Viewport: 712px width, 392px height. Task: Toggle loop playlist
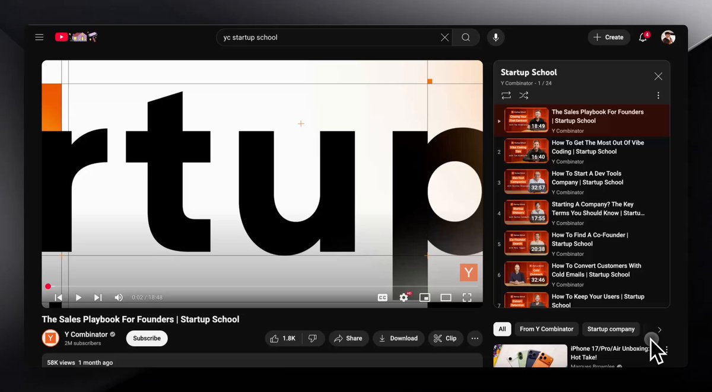pyautogui.click(x=506, y=95)
